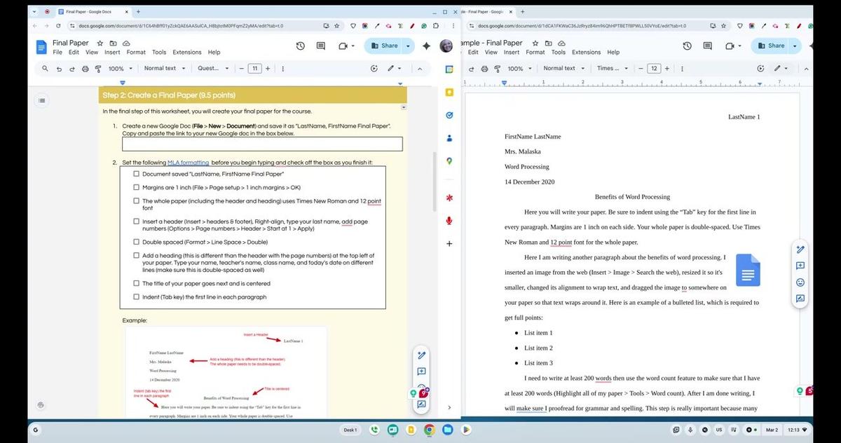The width and height of the screenshot is (841, 443).
Task: Undo the last change
Action: 60,68
